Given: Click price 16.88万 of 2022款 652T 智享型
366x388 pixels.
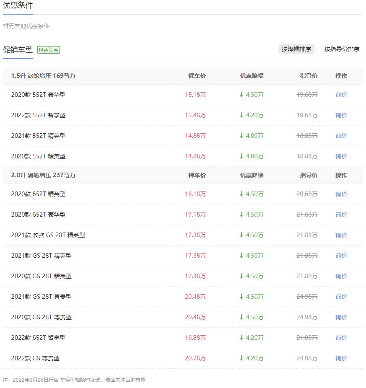Looking at the screenshot, I should click(x=196, y=338).
